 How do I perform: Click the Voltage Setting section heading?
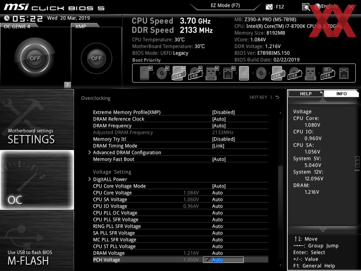pos(112,172)
